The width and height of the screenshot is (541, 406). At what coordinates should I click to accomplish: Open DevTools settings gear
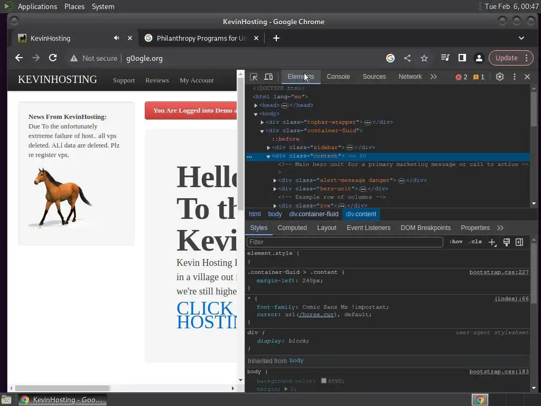tap(500, 77)
